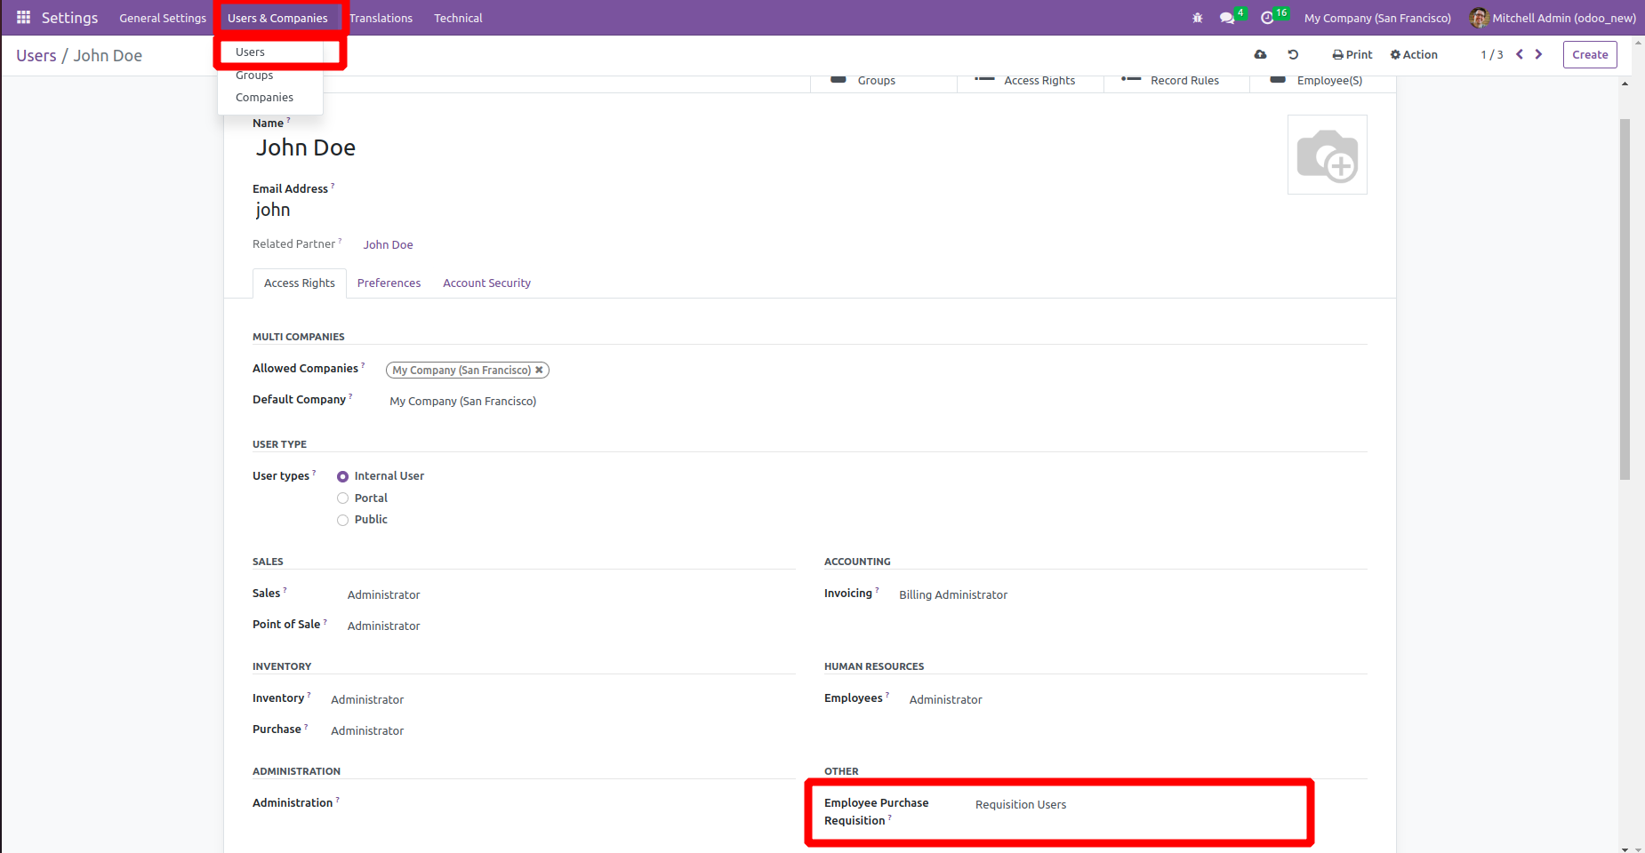This screenshot has width=1645, height=853.
Task: Switch to the Account Security tab
Action: 486,283
